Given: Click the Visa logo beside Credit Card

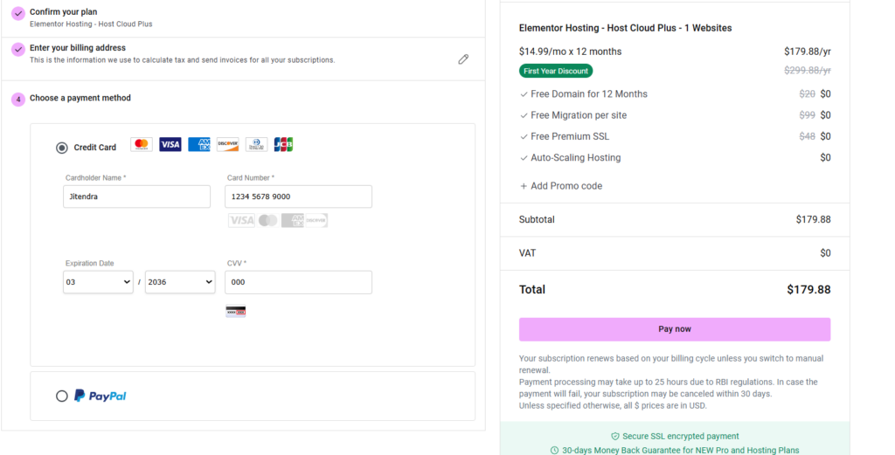Looking at the screenshot, I should [170, 144].
